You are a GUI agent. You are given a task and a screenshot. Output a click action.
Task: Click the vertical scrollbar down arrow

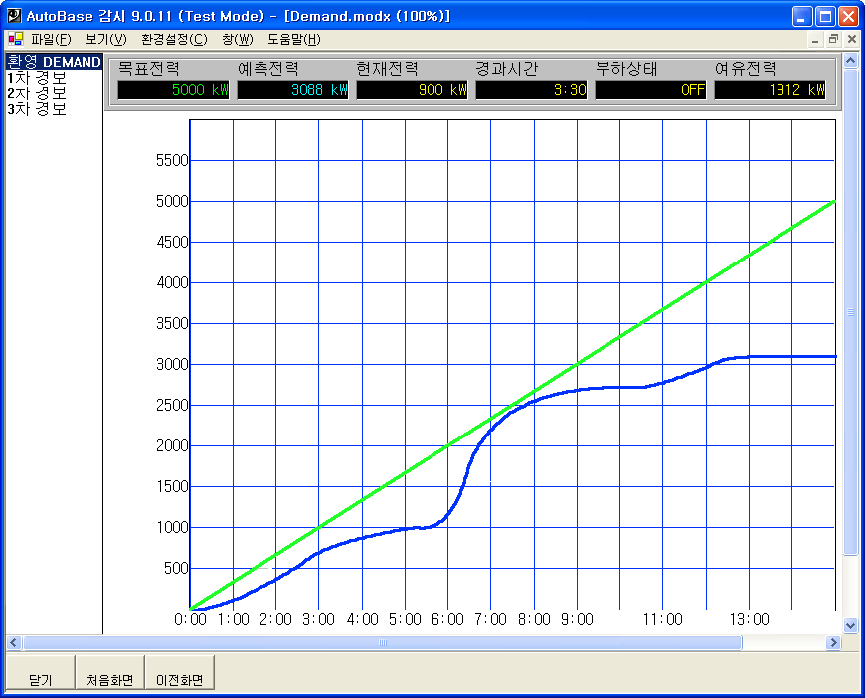pyautogui.click(x=850, y=625)
